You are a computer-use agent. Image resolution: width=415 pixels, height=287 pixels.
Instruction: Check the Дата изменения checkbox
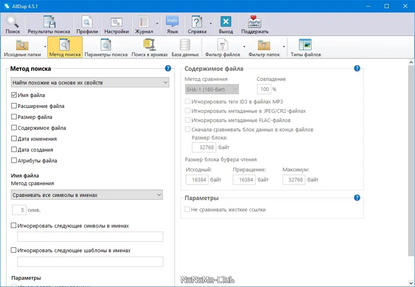pos(14,139)
